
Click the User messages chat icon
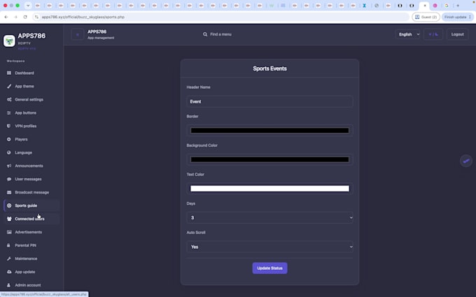point(9,179)
